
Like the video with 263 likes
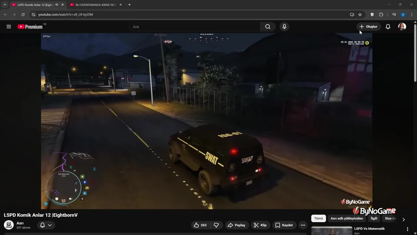(x=200, y=225)
